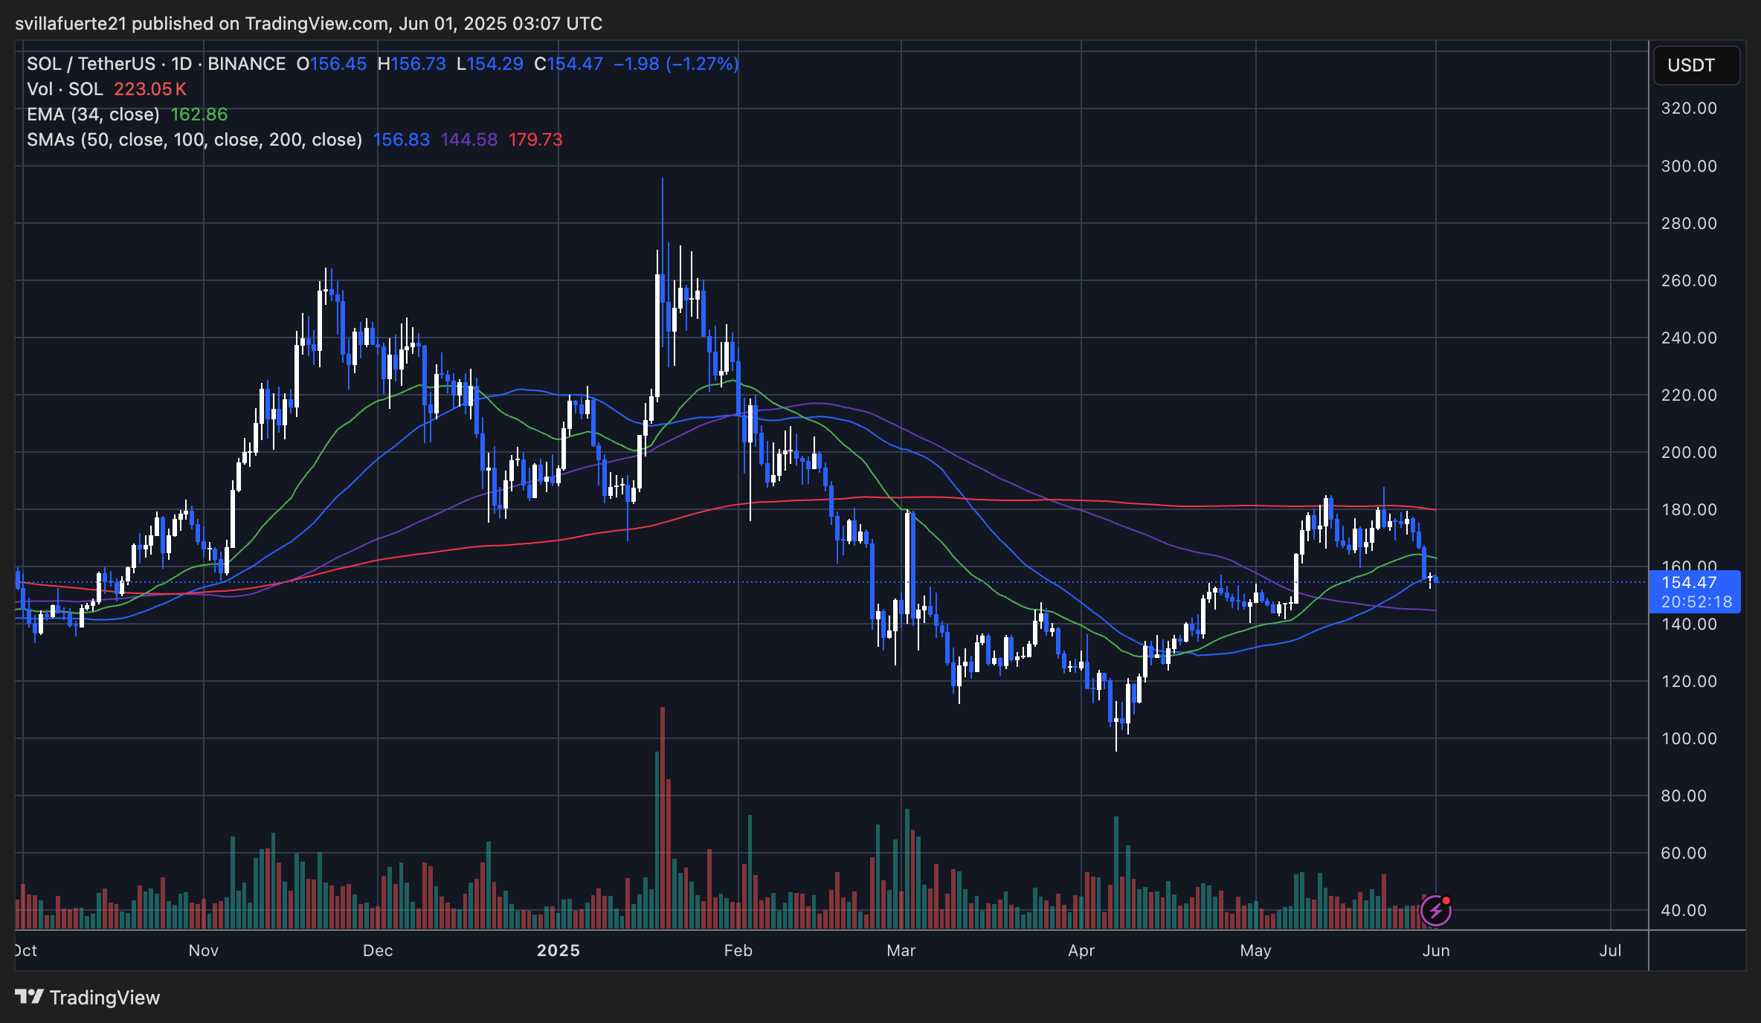Open the USDT currency selector at top right
The height and width of the screenshot is (1023, 1761).
tap(1696, 65)
